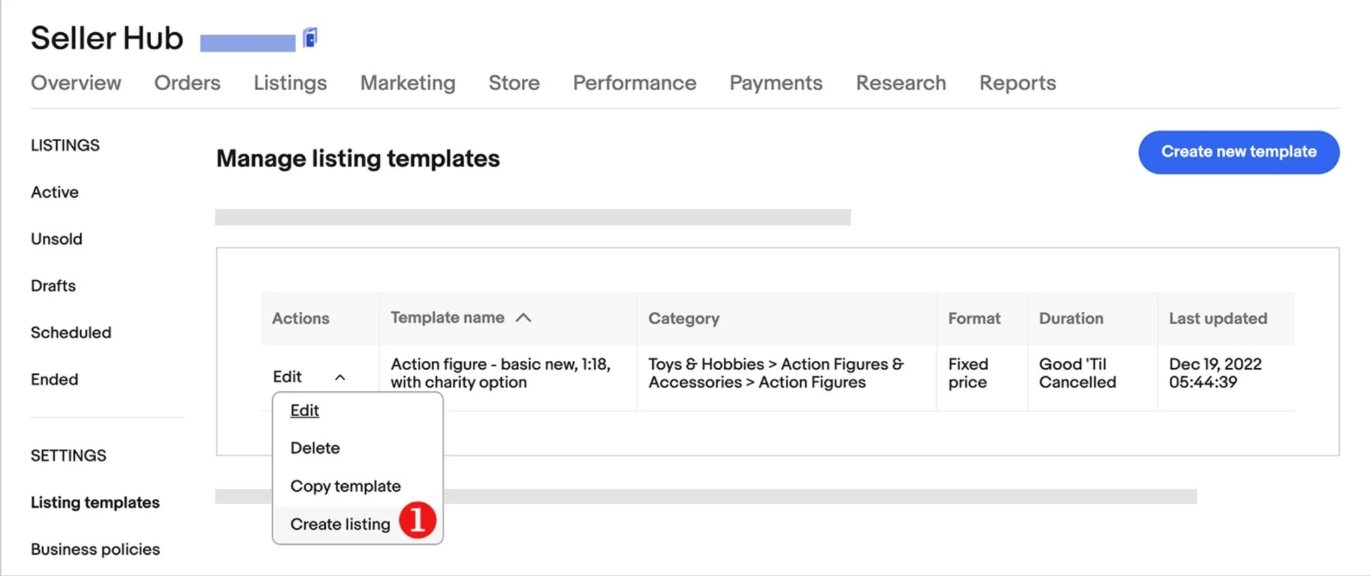Sort by Template name using the arrow
This screenshot has width=1370, height=576.
click(524, 318)
